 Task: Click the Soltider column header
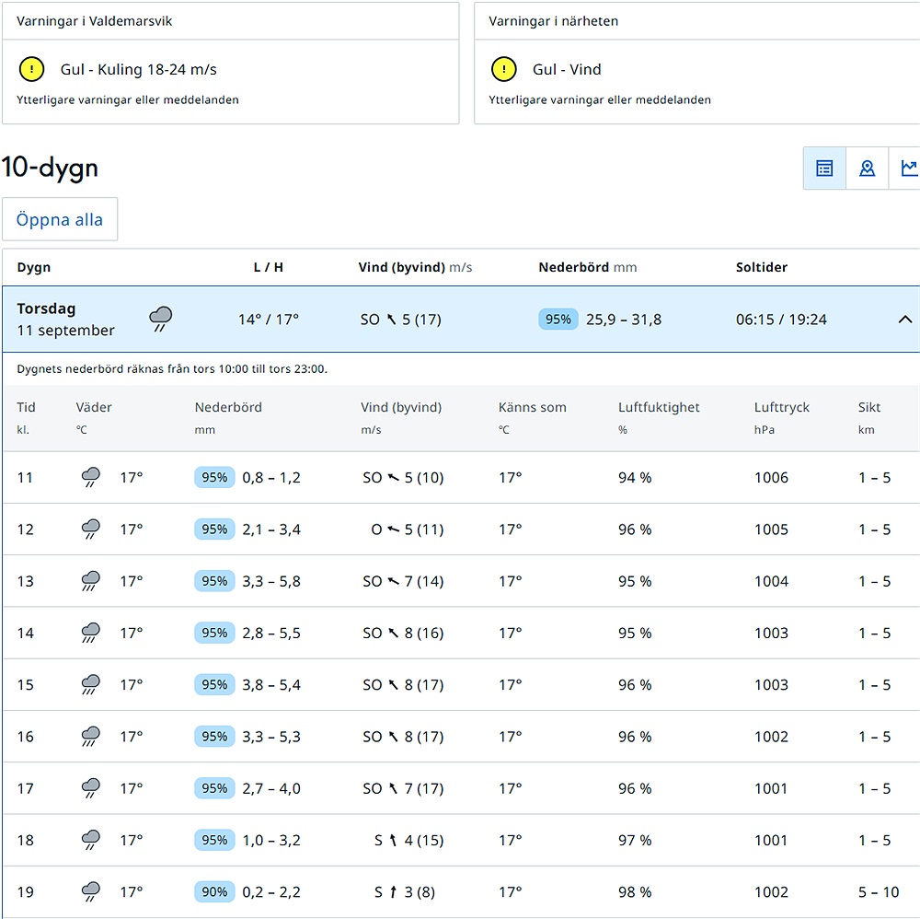click(762, 267)
